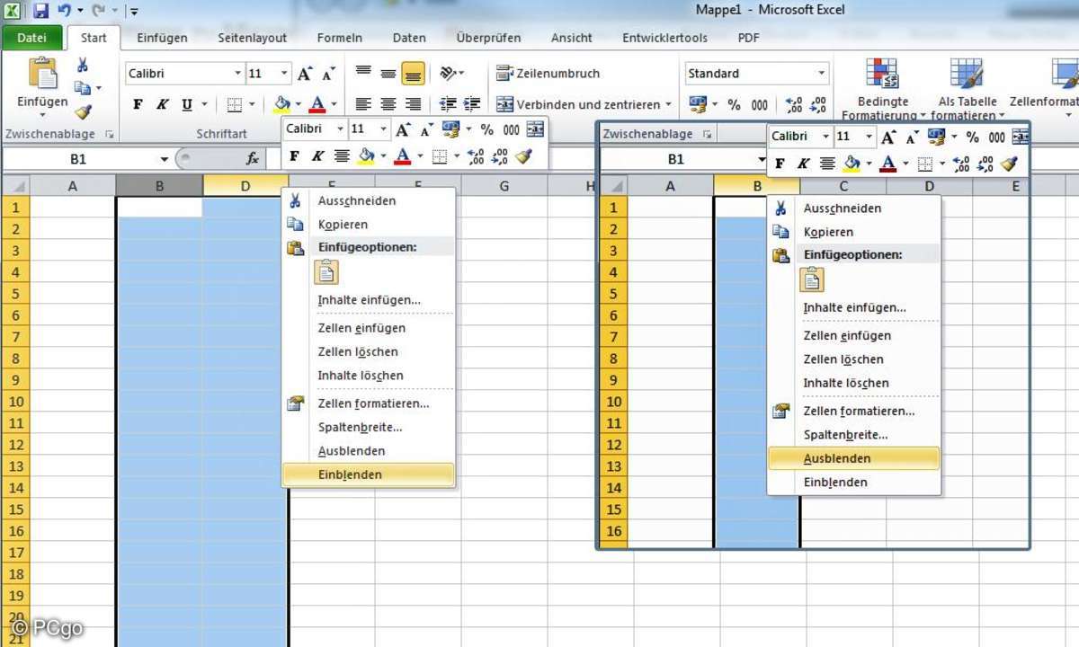The width and height of the screenshot is (1079, 647).
Task: Toggle Italic (K) in the ribbon font group
Action: (x=162, y=104)
